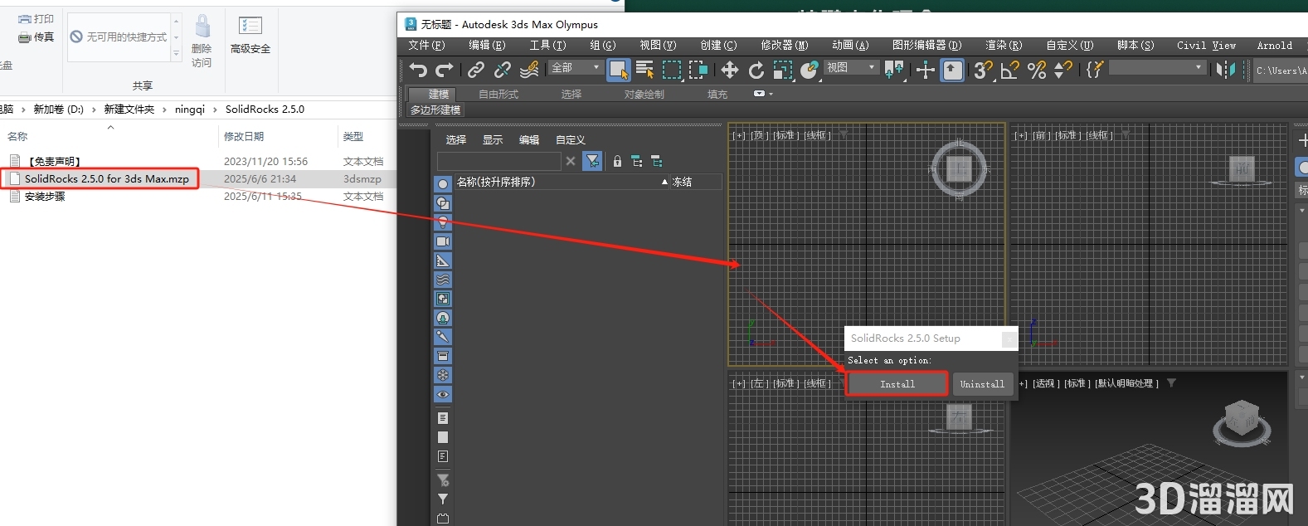The image size is (1308, 526).
Task: Toggle display frozen objects snowflake icon
Action: [x=443, y=375]
